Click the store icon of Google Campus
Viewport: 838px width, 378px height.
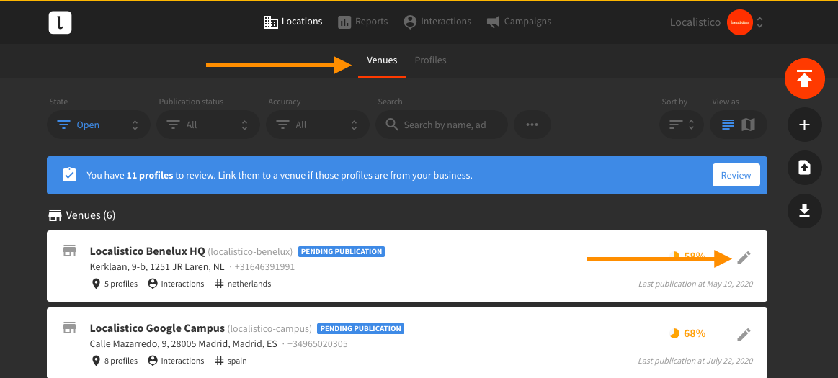(69, 328)
